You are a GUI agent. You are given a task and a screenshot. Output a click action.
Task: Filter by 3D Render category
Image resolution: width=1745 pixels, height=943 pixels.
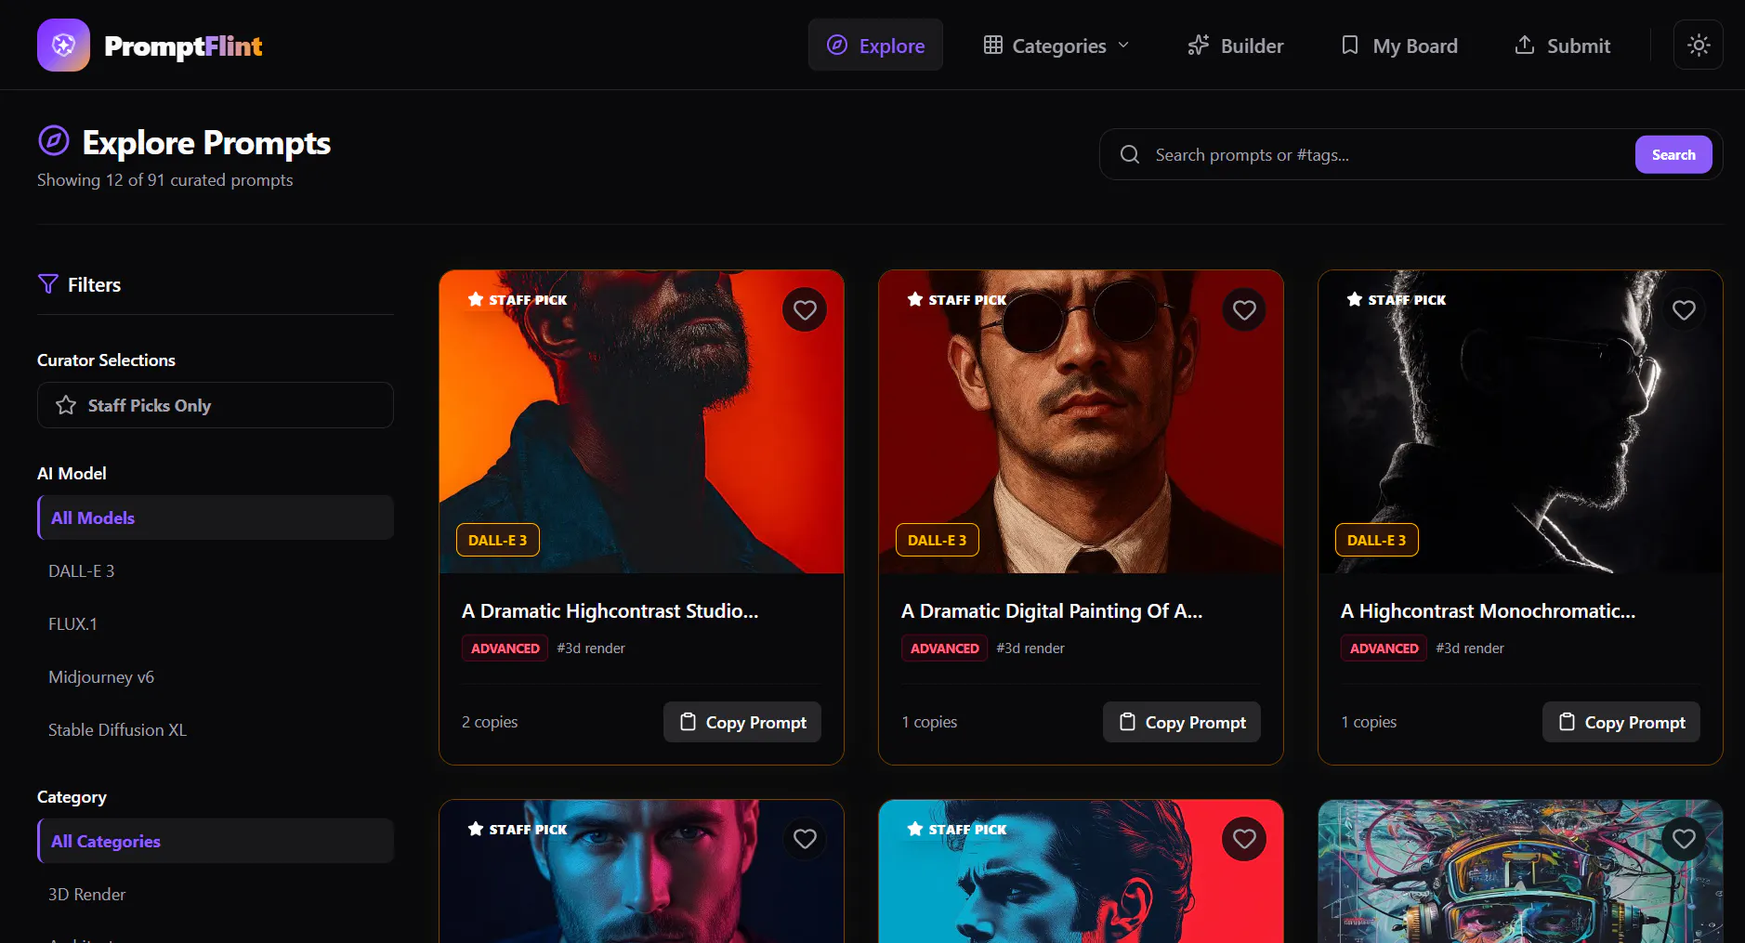[216, 894]
